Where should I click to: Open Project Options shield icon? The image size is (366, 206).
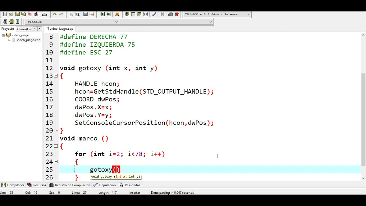coord(117,14)
